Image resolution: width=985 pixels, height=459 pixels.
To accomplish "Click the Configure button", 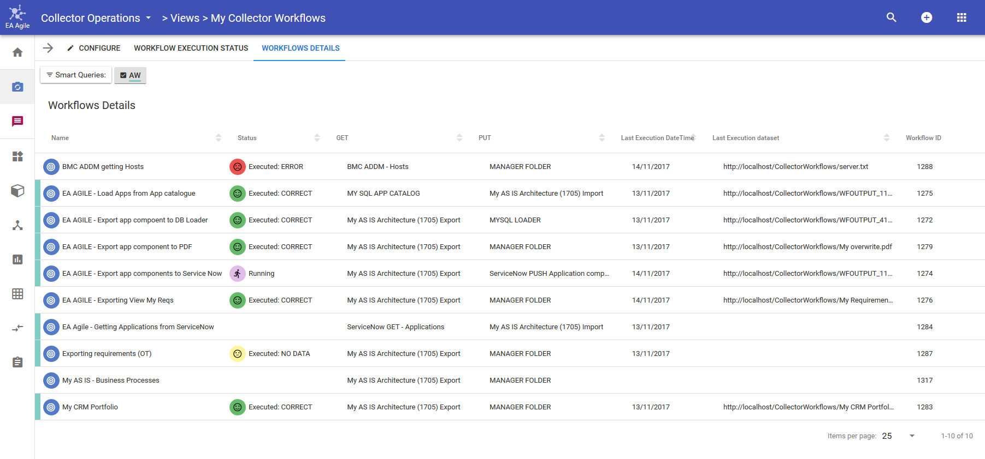I will [93, 48].
